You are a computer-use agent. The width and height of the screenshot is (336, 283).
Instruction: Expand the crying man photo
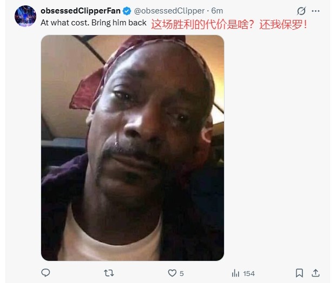(x=133, y=148)
